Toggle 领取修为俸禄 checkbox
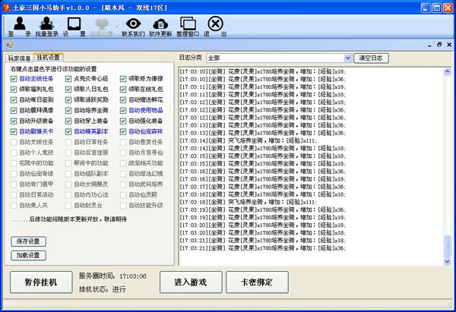The width and height of the screenshot is (456, 312). (123, 79)
